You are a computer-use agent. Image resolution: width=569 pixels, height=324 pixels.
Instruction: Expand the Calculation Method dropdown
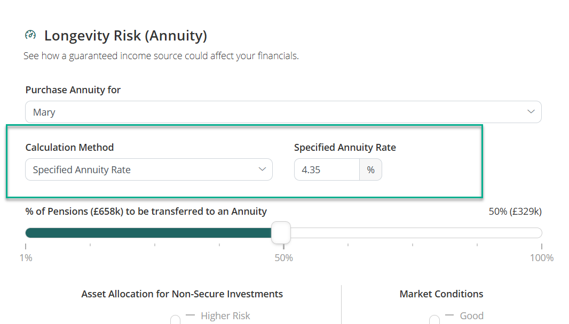148,169
